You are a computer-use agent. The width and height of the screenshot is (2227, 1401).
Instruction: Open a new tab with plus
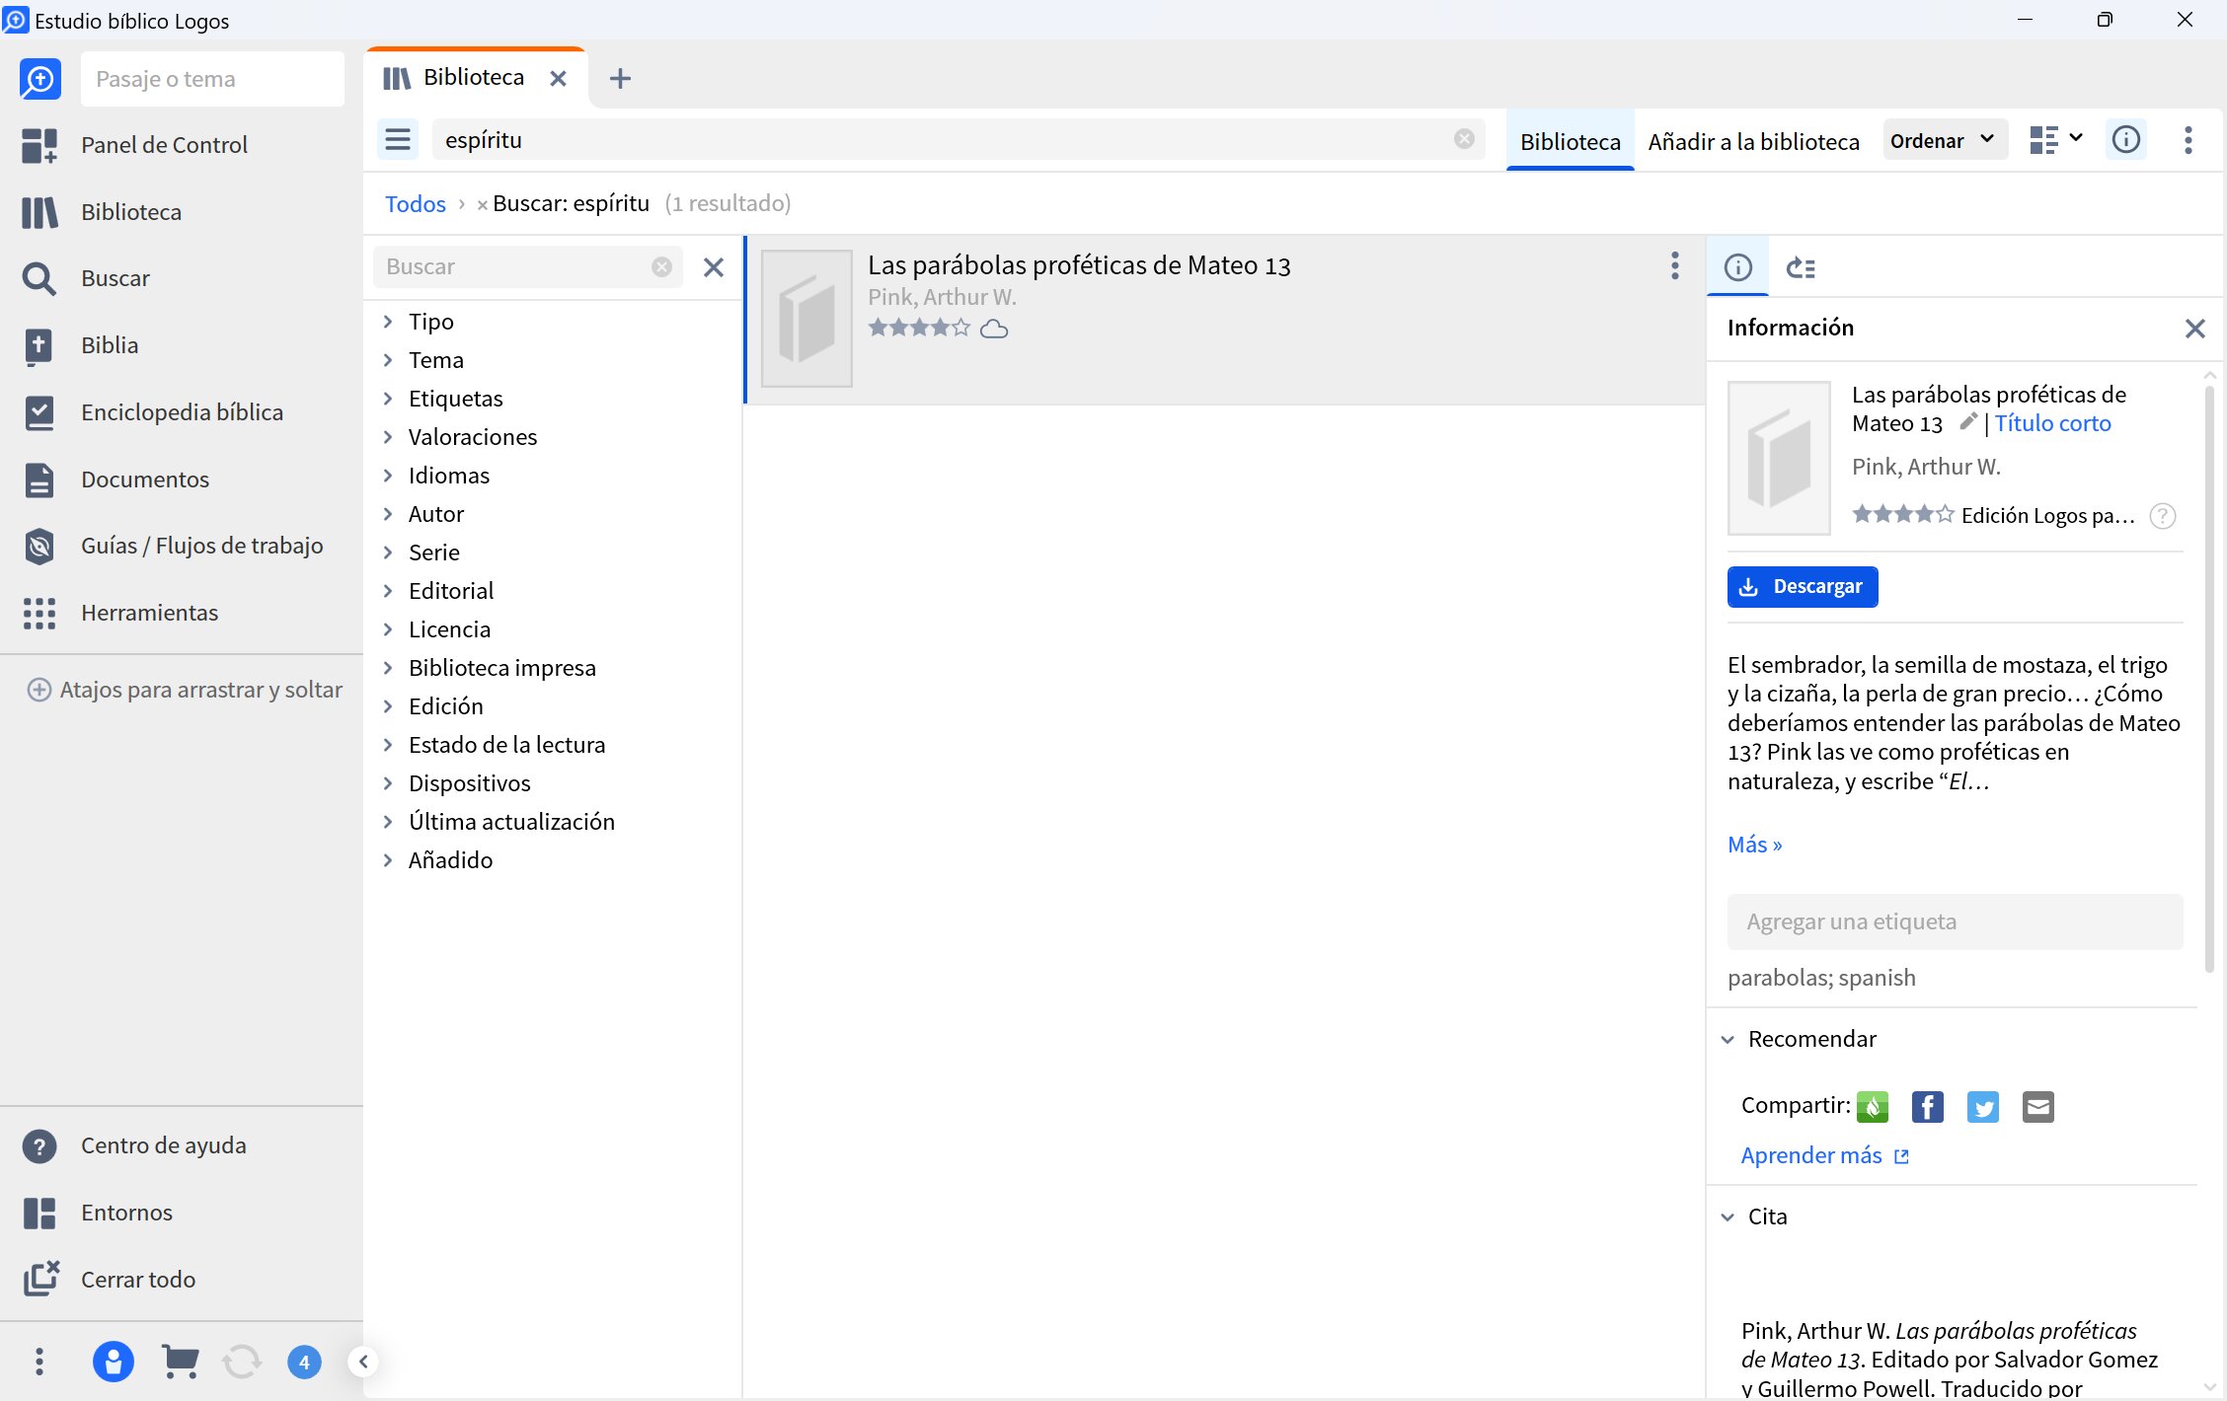620,78
